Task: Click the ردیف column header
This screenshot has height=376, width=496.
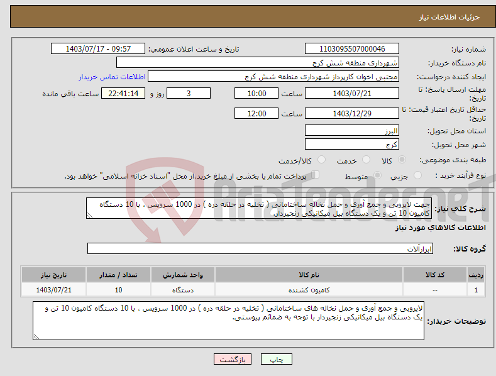Action: (x=476, y=275)
